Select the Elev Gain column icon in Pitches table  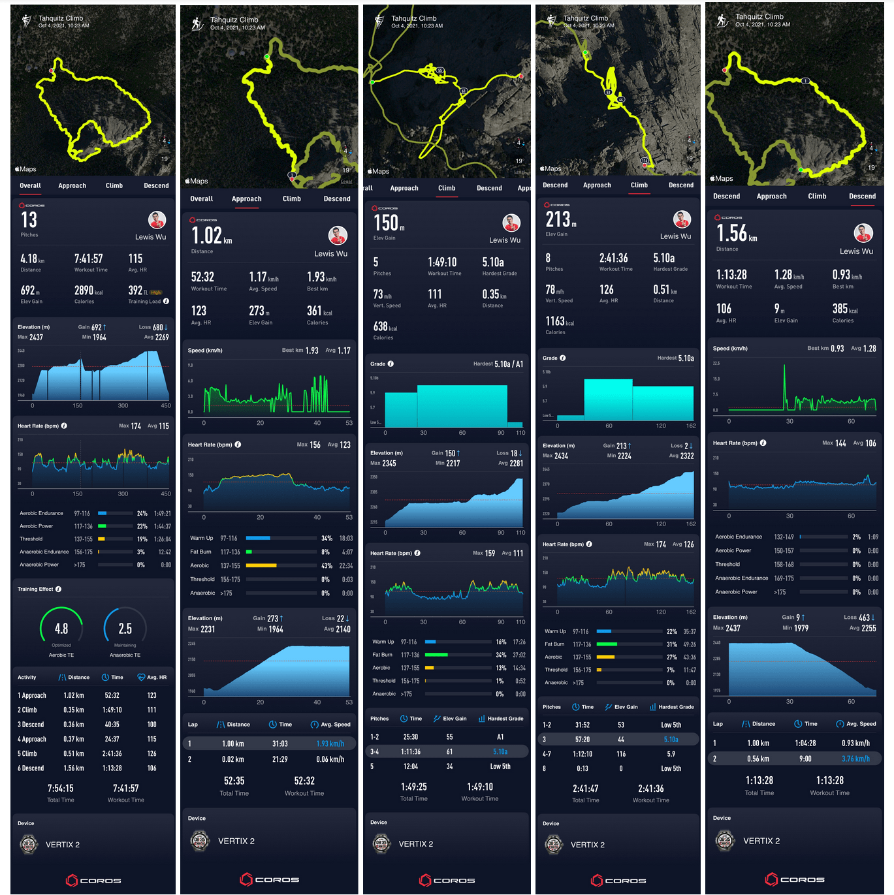[436, 718]
